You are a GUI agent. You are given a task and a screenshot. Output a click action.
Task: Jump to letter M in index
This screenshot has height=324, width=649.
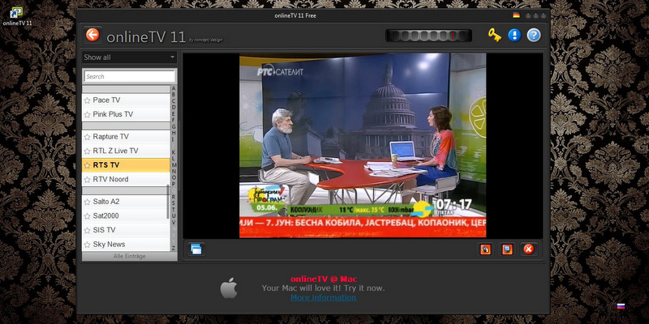click(x=174, y=165)
